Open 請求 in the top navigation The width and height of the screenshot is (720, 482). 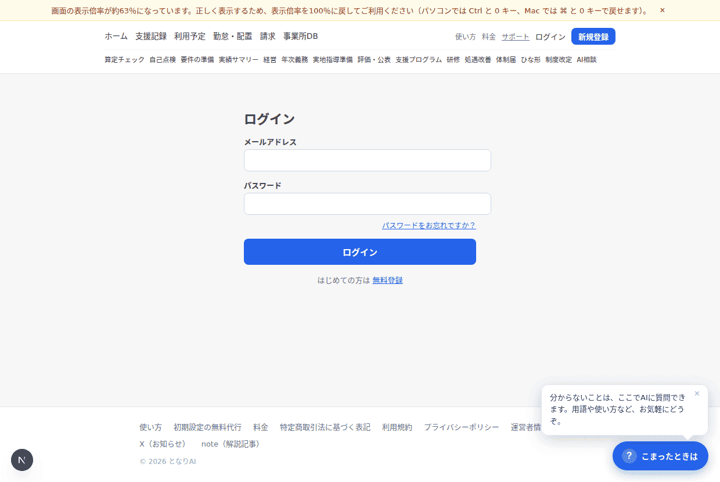(268, 36)
